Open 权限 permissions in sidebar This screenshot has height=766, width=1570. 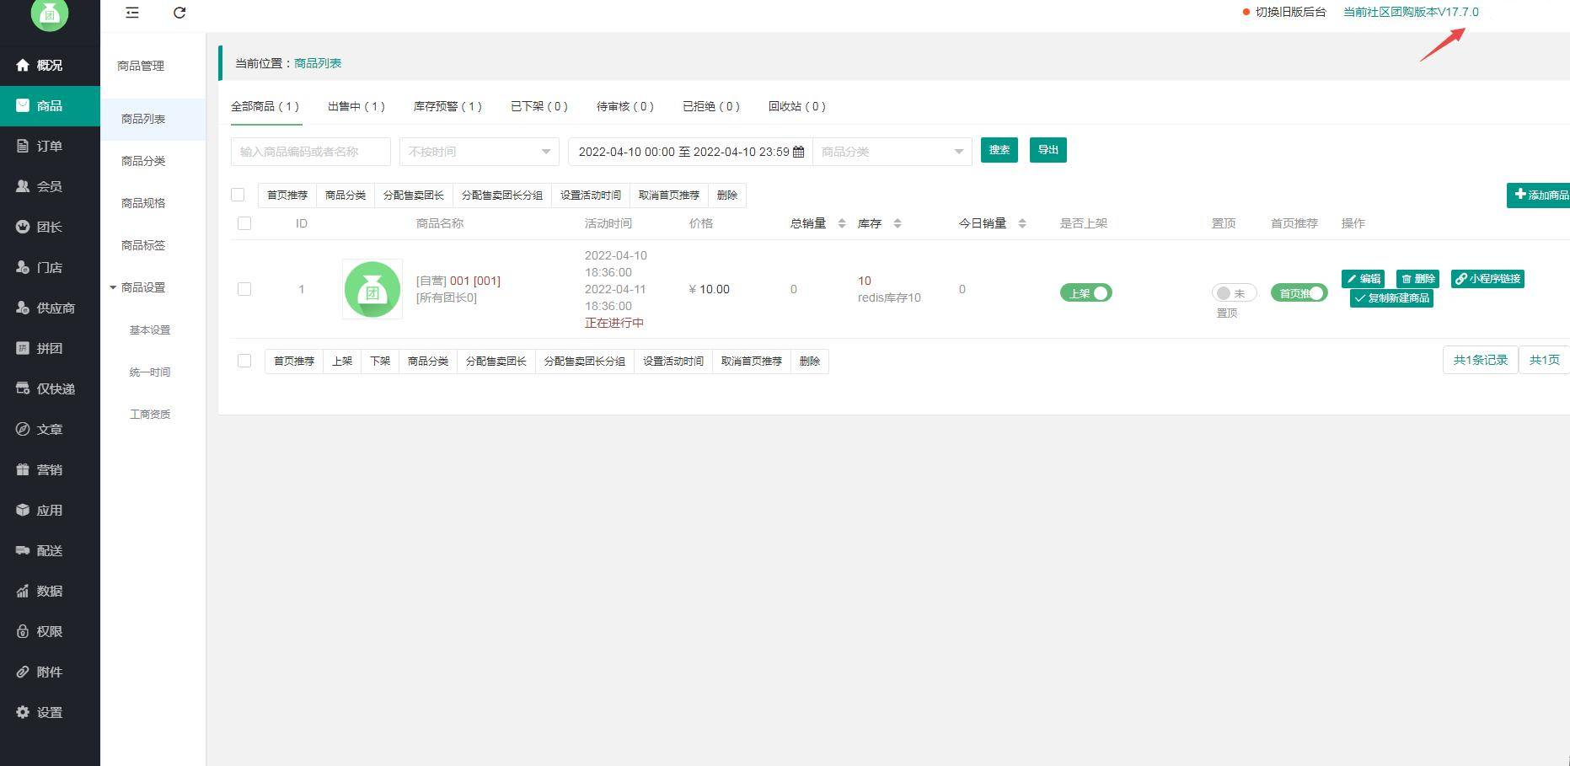point(50,631)
